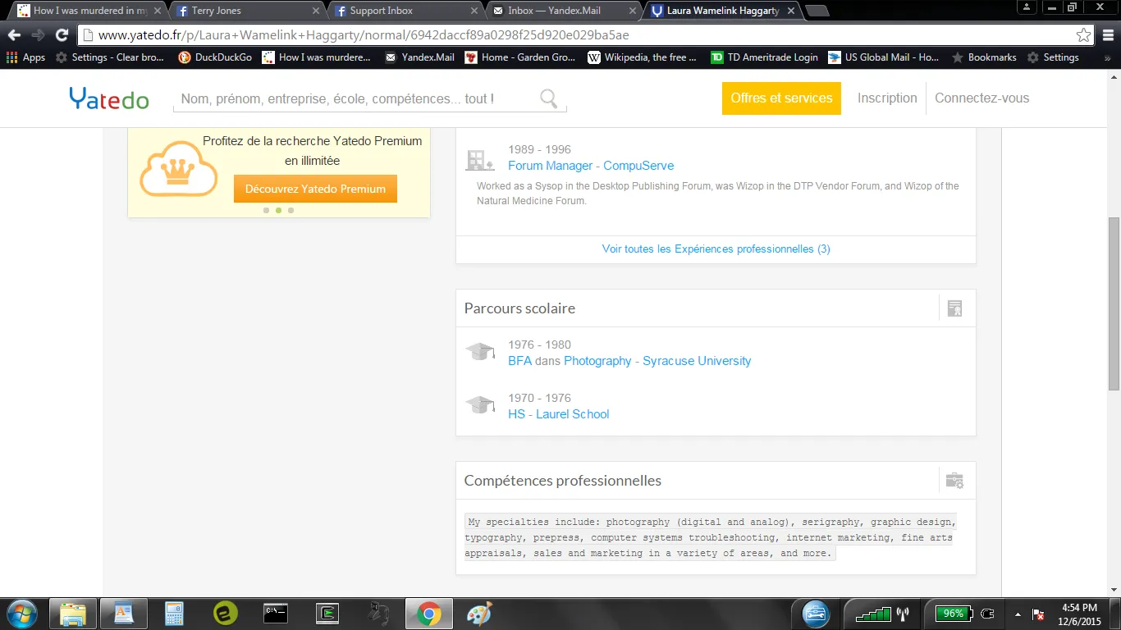Open the calculator from the taskbar

(174, 614)
